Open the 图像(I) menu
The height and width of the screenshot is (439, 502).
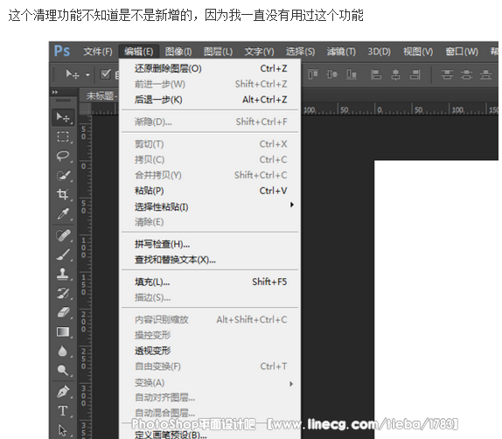coord(178,52)
